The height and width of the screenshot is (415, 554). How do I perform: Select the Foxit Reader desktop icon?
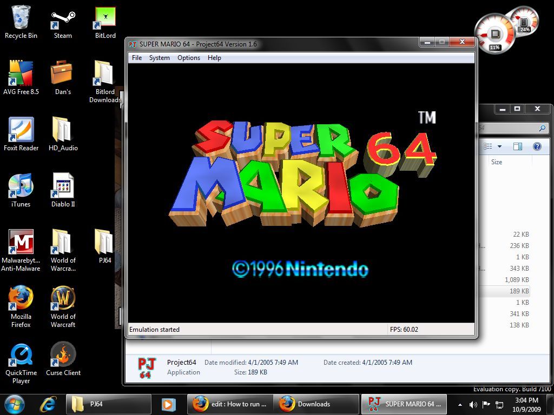(21, 134)
